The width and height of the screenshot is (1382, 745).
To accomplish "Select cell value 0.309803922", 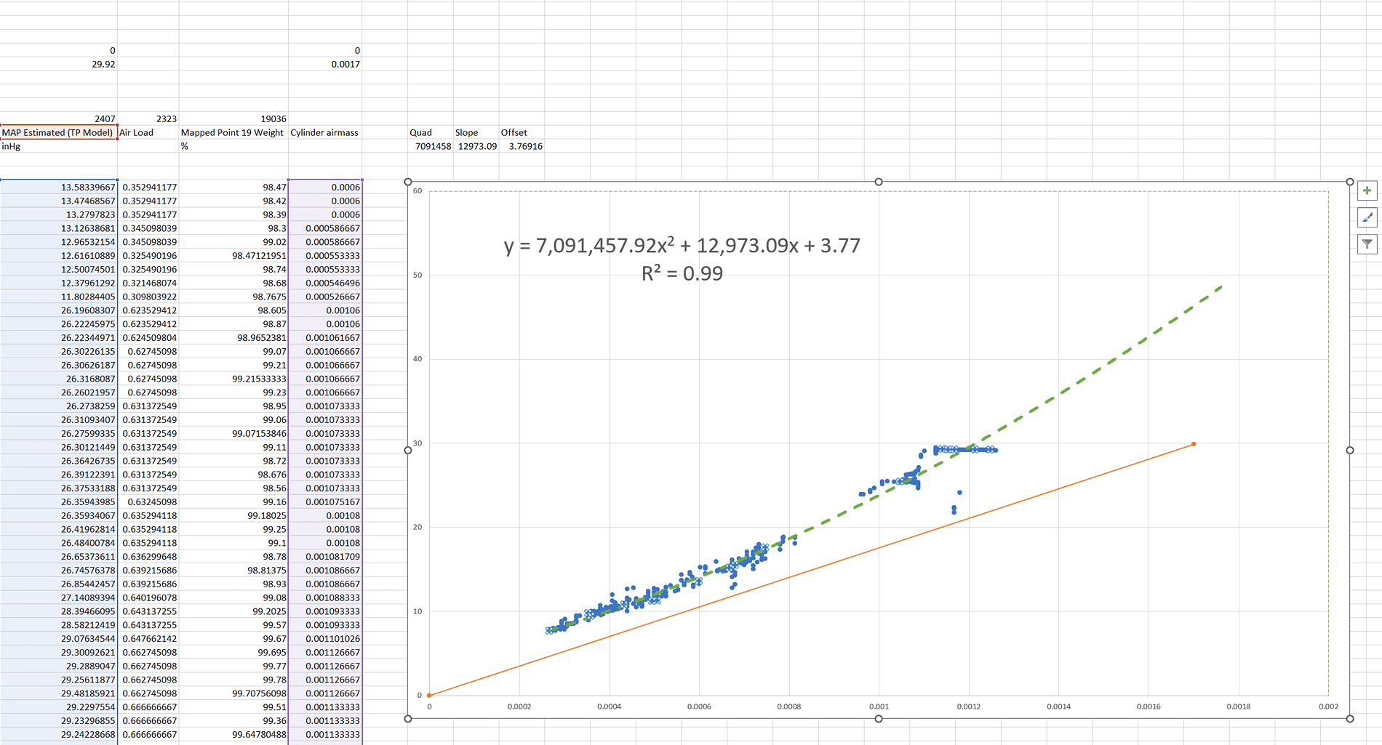I will (x=148, y=297).
